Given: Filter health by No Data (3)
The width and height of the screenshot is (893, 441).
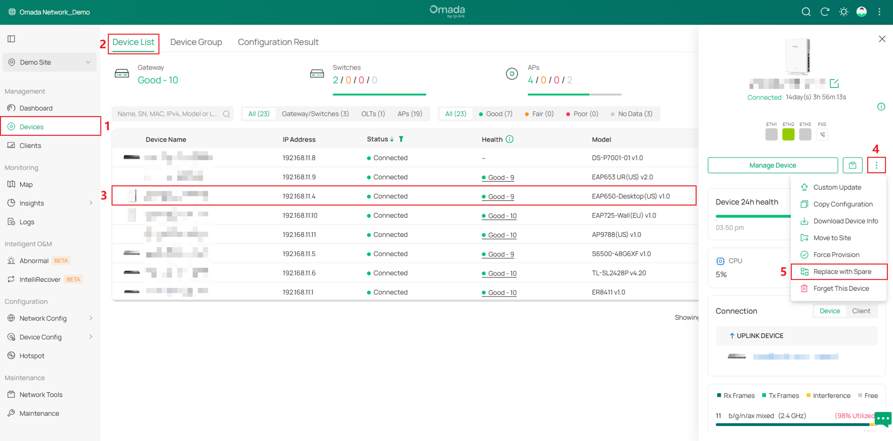Looking at the screenshot, I should [632, 114].
